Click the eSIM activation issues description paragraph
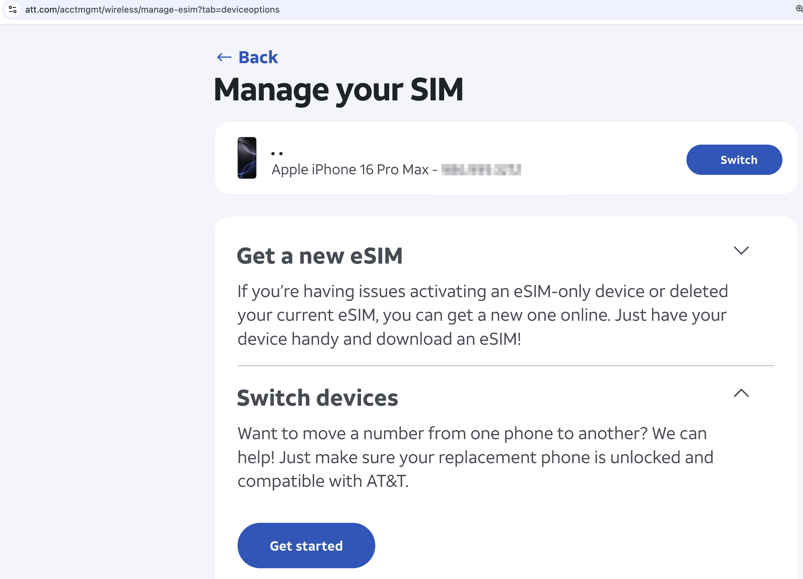The width and height of the screenshot is (803, 579). 483,315
